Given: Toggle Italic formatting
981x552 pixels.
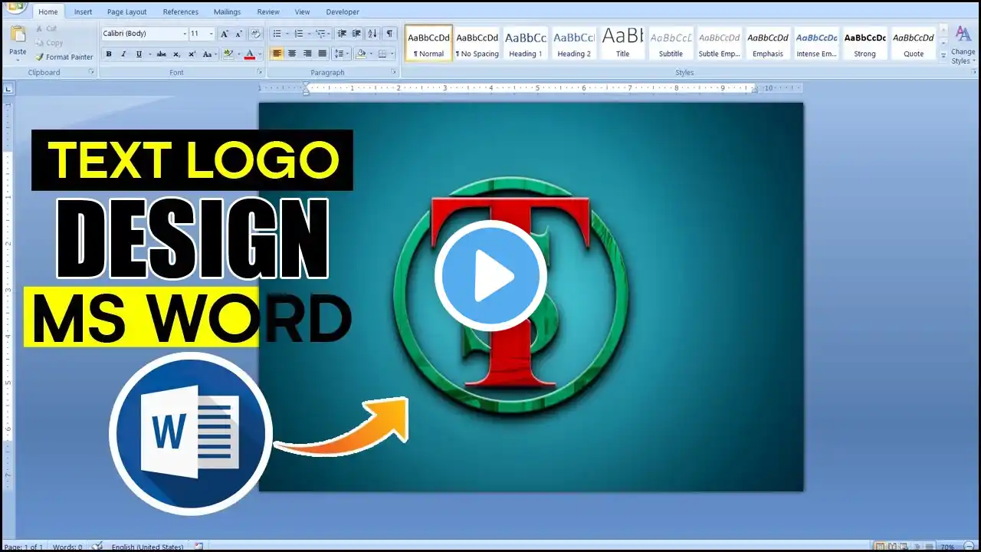Looking at the screenshot, I should click(x=123, y=54).
